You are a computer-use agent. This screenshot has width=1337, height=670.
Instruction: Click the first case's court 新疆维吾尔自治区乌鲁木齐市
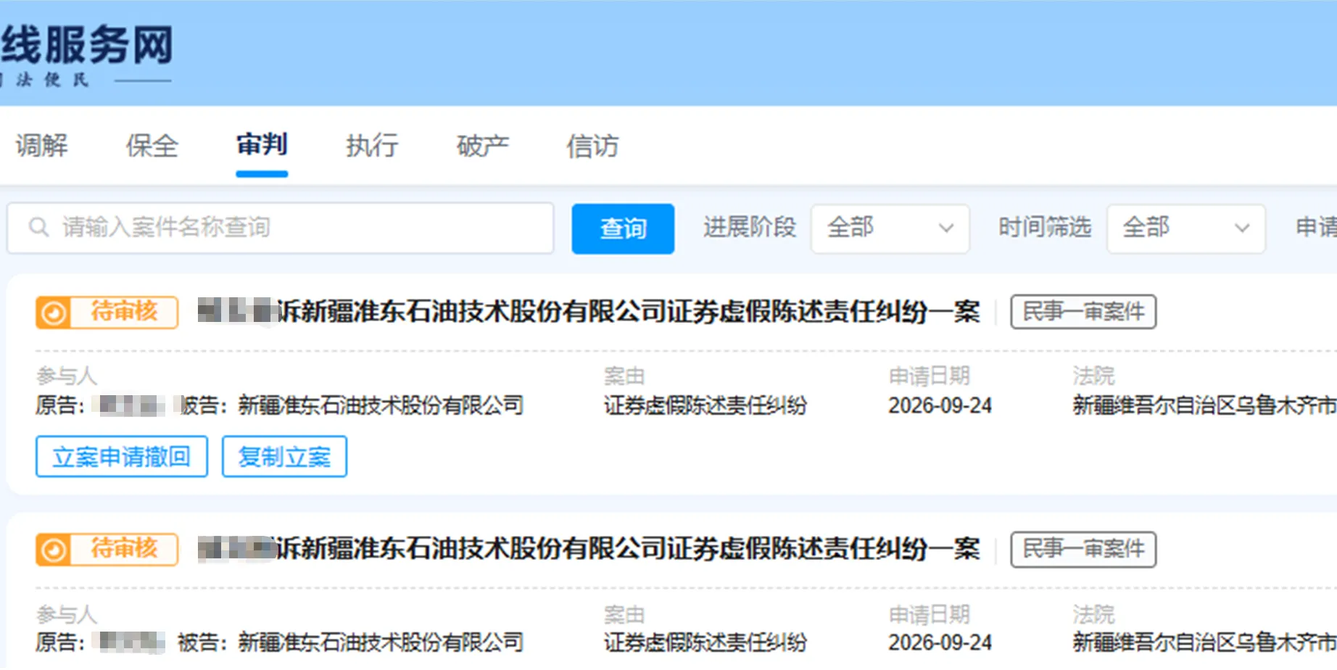click(x=1204, y=405)
